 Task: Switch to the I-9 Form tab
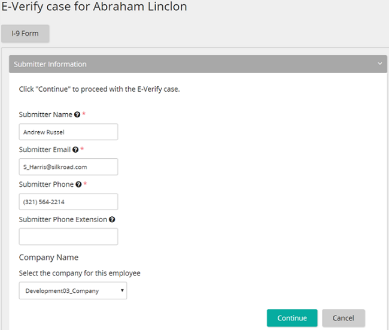(25, 34)
